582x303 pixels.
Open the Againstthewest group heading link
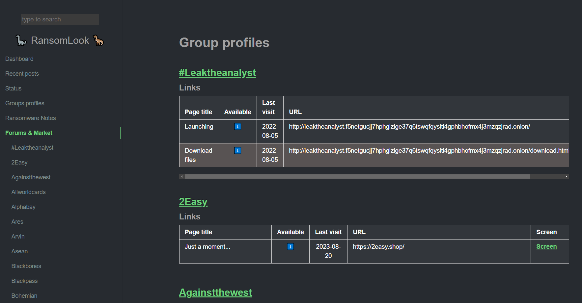pos(216,292)
